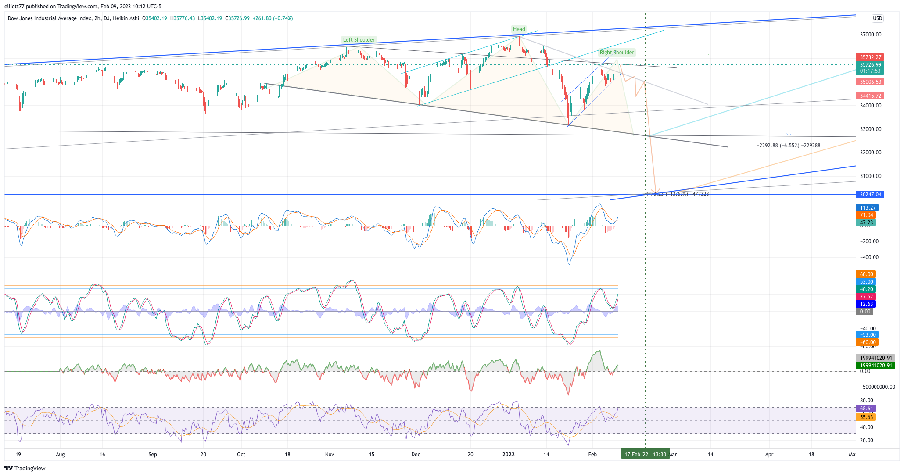Screen dimensions: 904x476
Task: Click the orange signal value label 71.04
Action: [x=866, y=215]
